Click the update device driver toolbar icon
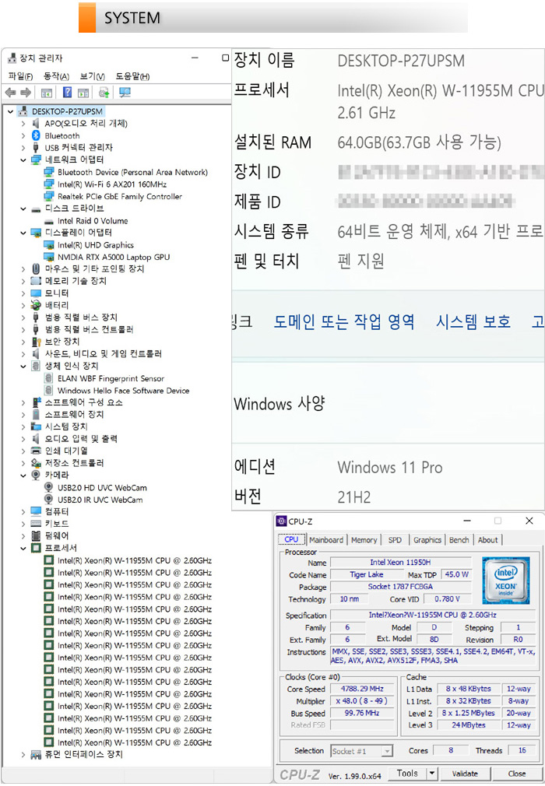 104,93
